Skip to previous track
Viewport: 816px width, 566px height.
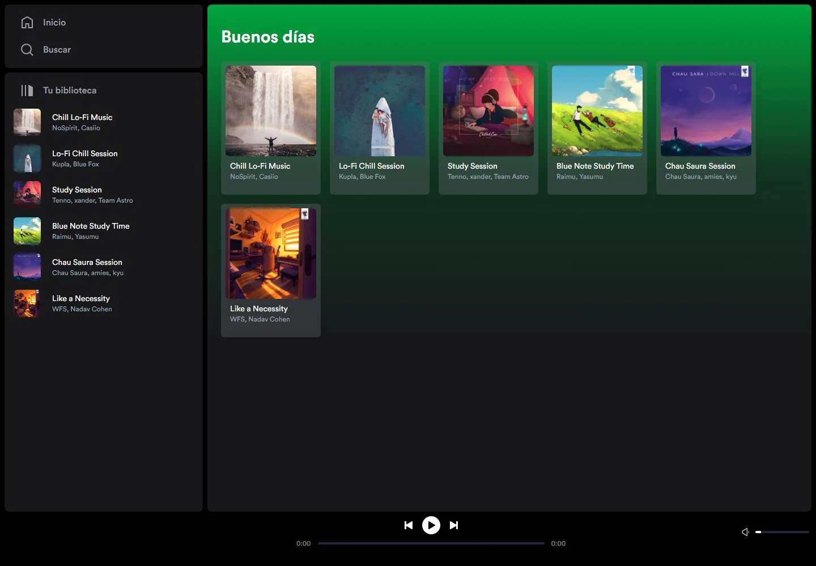point(409,525)
